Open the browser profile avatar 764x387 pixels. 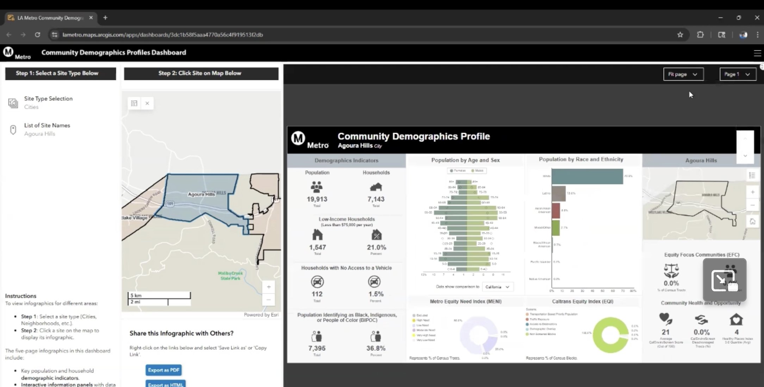(x=743, y=35)
